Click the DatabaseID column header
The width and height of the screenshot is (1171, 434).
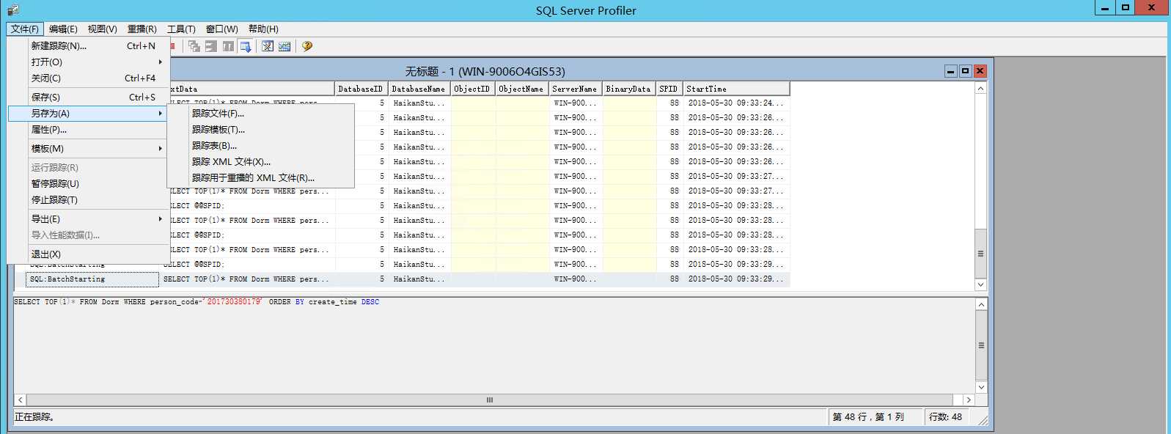tap(361, 89)
